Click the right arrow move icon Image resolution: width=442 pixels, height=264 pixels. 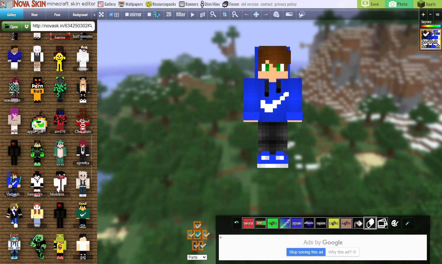[x=266, y=15]
